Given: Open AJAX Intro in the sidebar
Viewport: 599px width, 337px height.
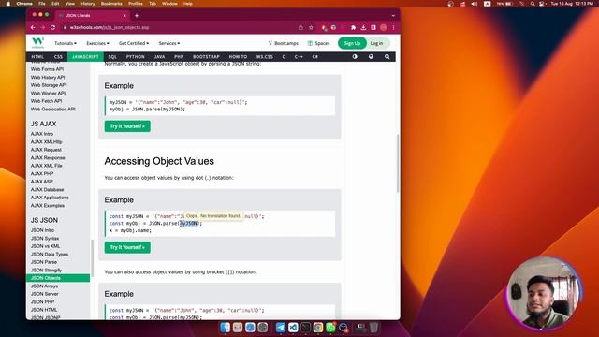Looking at the screenshot, I should (x=41, y=134).
